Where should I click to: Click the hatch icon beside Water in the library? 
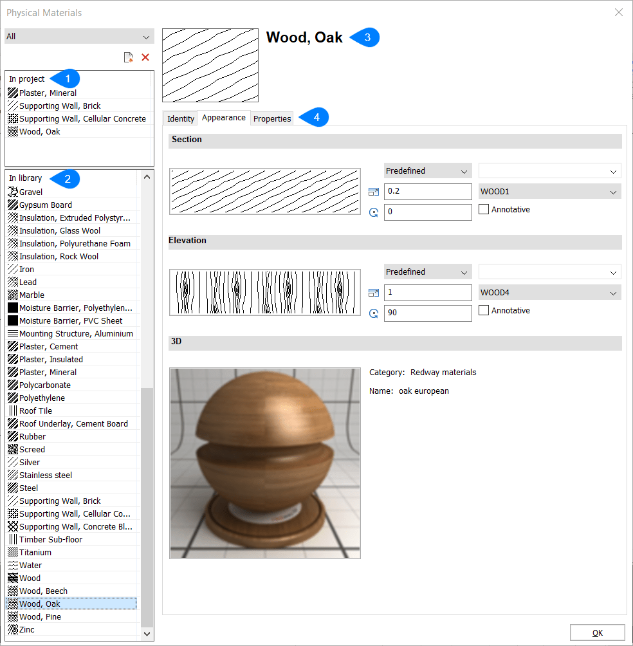14,565
